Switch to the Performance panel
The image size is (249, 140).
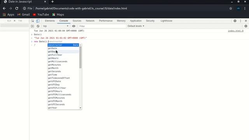(106, 21)
